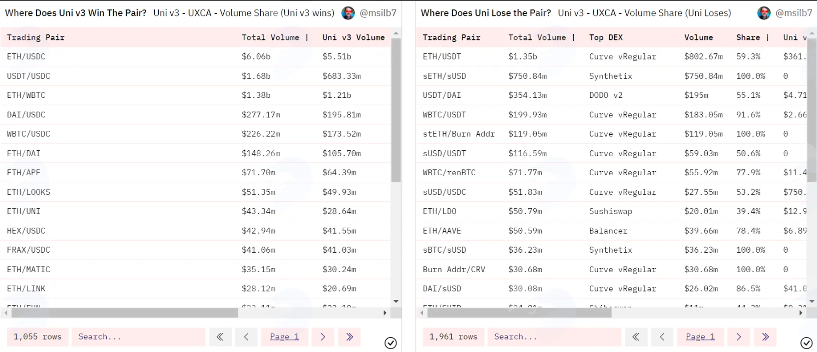The height and width of the screenshot is (352, 817).
Task: Jump to last page in left table
Action: [x=349, y=337]
